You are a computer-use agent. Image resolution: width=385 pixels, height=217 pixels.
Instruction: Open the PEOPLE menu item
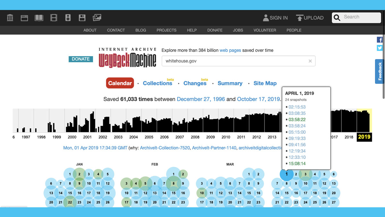click(x=294, y=30)
